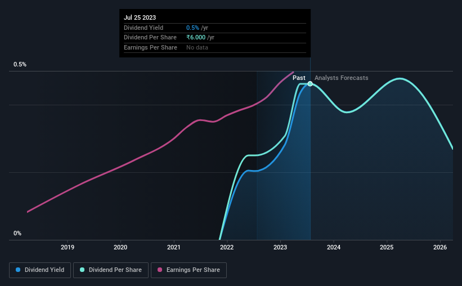The width and height of the screenshot is (462, 286).
Task: Click the pink Earnings Per Share legend dot
Action: click(x=160, y=270)
